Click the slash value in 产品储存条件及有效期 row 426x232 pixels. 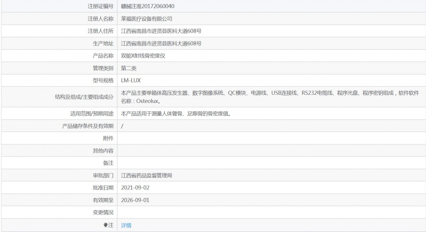pos(122,126)
